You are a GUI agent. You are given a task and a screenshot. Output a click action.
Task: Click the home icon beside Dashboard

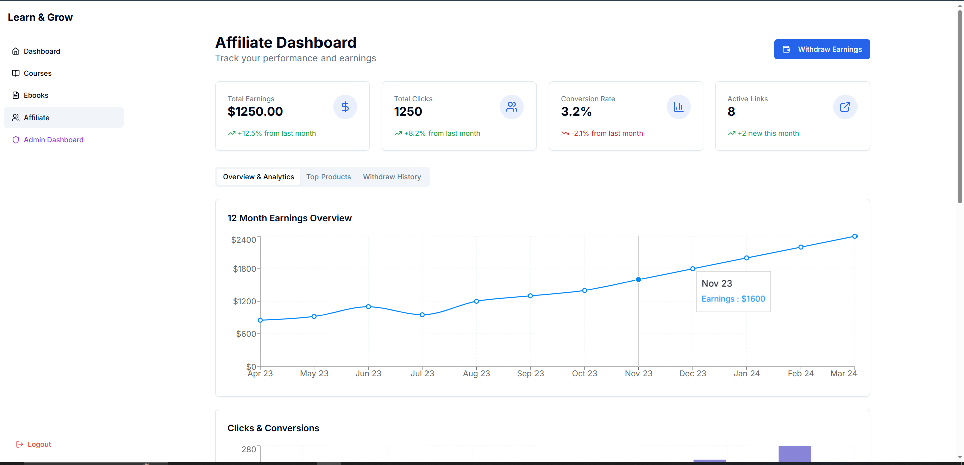16,51
